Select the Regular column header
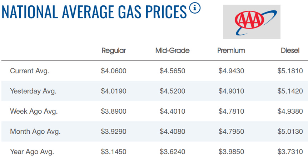Image resolution: width=308 pixels, height=158 pixels. click(114, 51)
